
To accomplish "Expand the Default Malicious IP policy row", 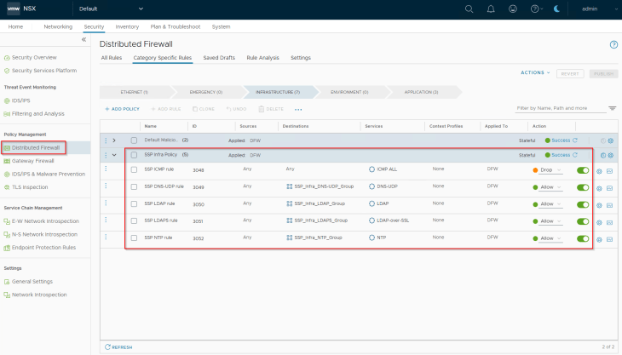I will coord(114,140).
